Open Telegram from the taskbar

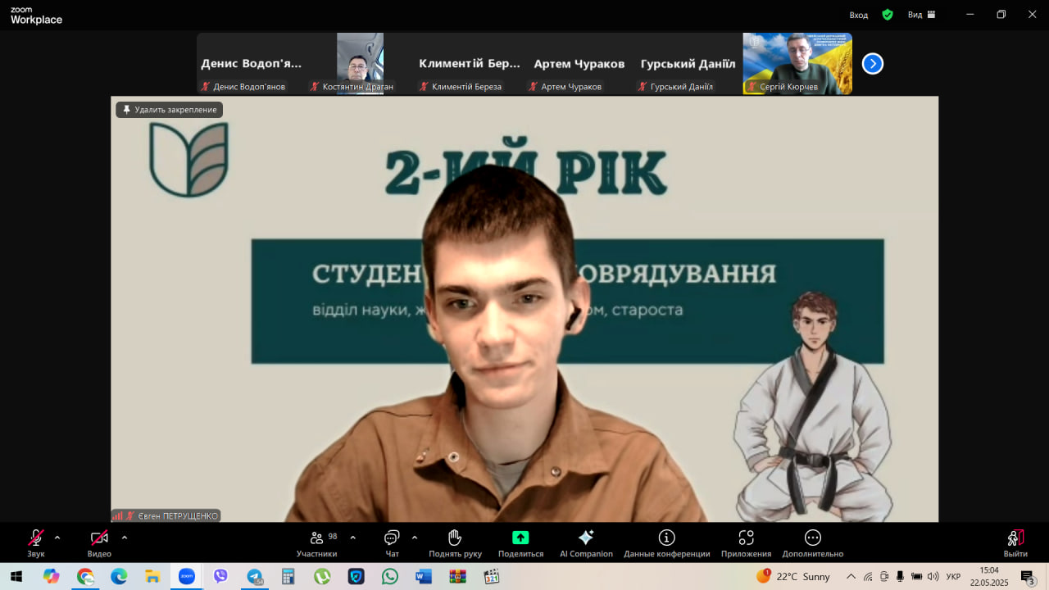255,576
